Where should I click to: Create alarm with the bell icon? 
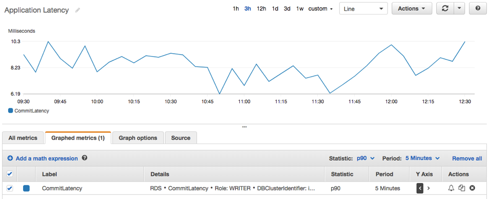(x=451, y=188)
